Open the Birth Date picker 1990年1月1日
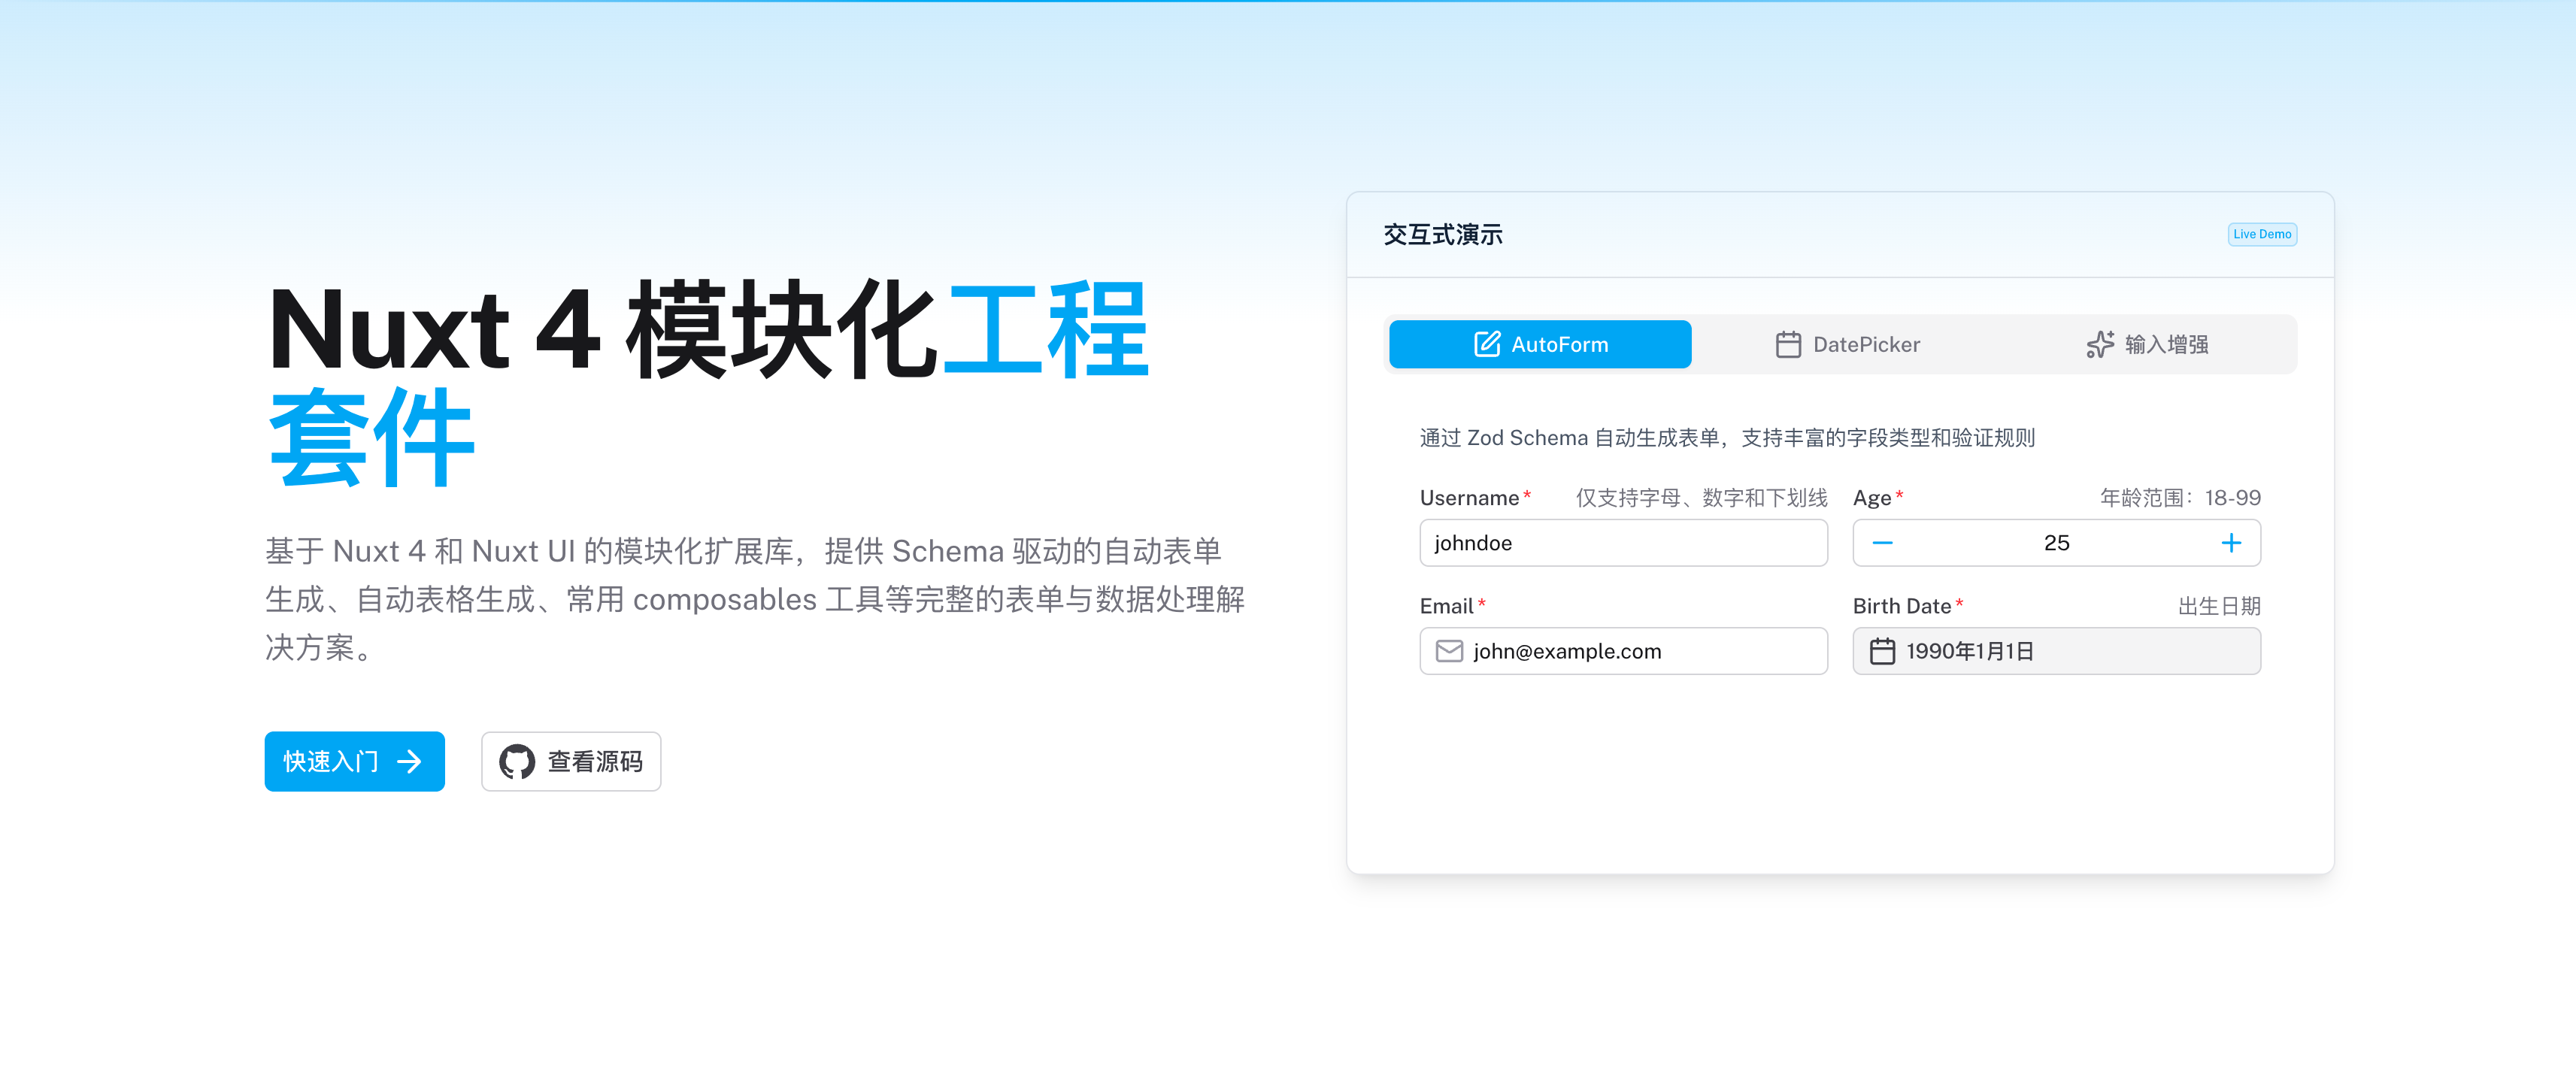This screenshot has width=2576, height=1066. pos(2056,651)
